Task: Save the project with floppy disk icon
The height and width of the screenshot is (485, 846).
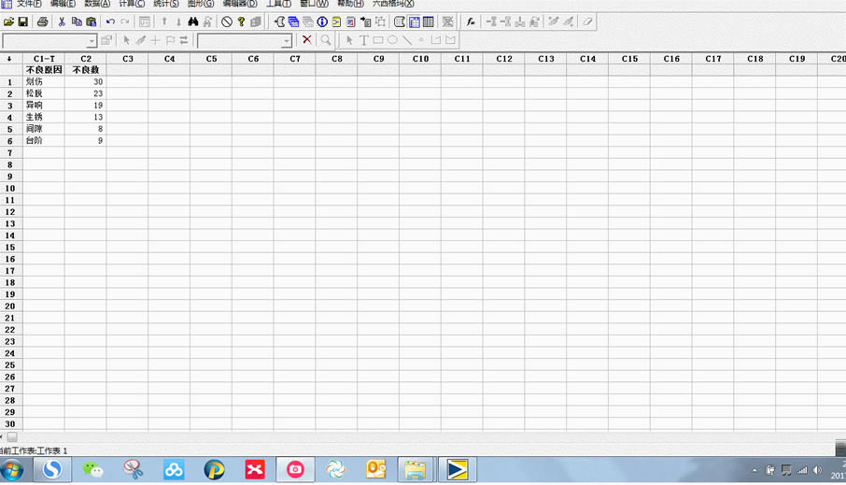Action: (x=23, y=22)
